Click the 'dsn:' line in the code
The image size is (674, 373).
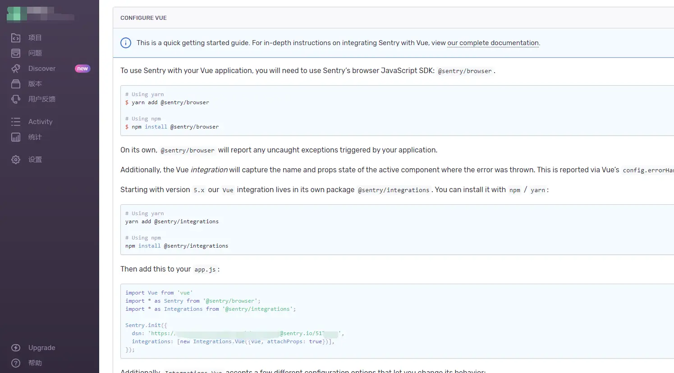point(238,333)
